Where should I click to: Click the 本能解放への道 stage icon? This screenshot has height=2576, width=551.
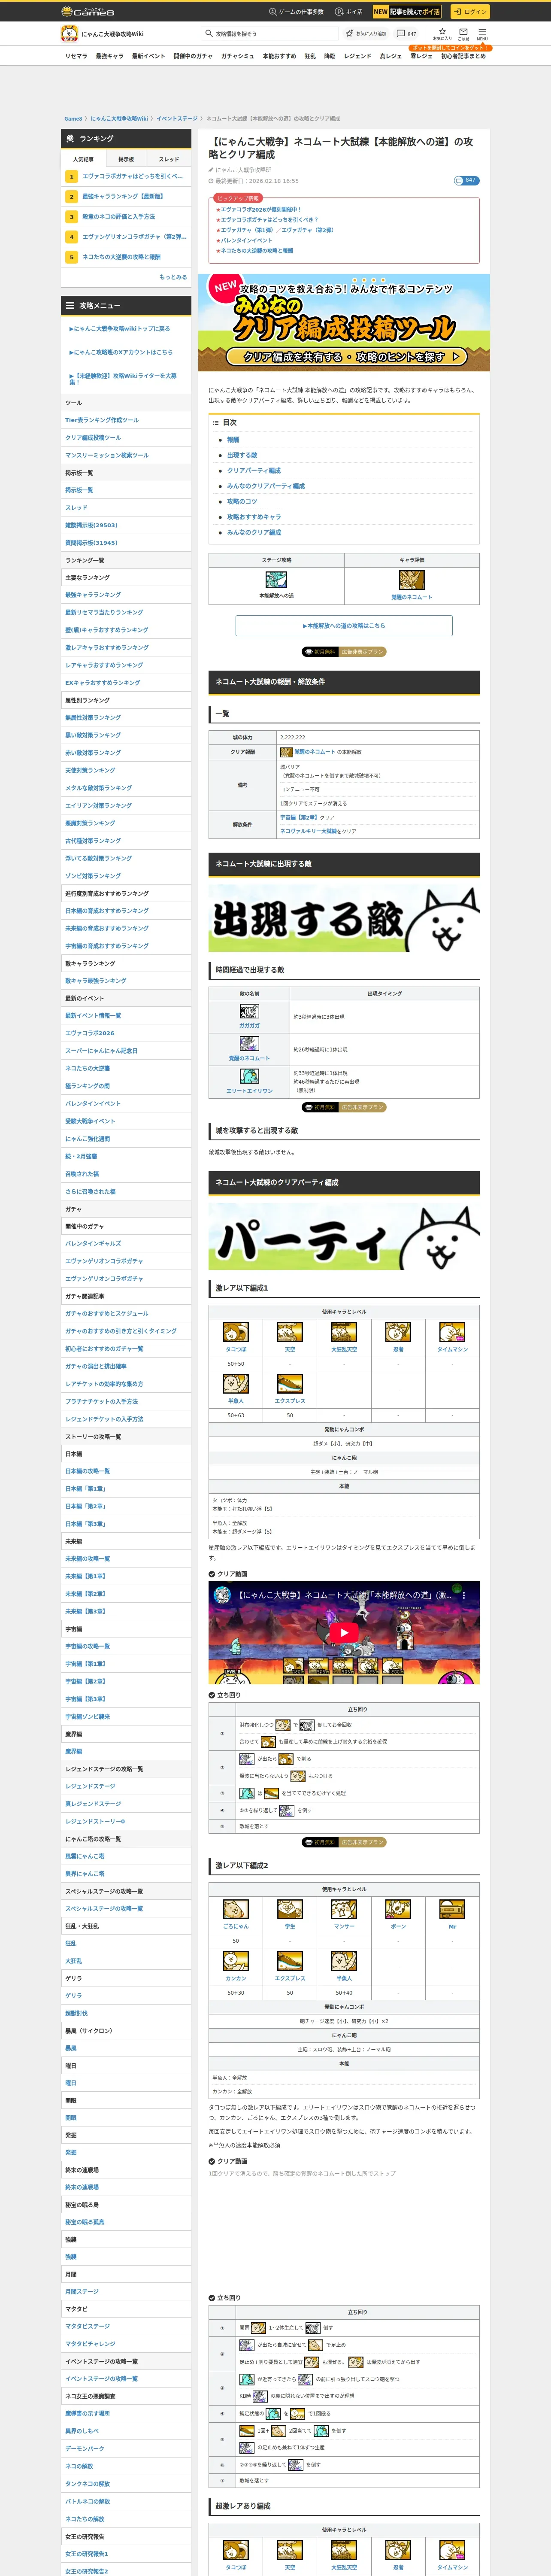click(x=276, y=580)
